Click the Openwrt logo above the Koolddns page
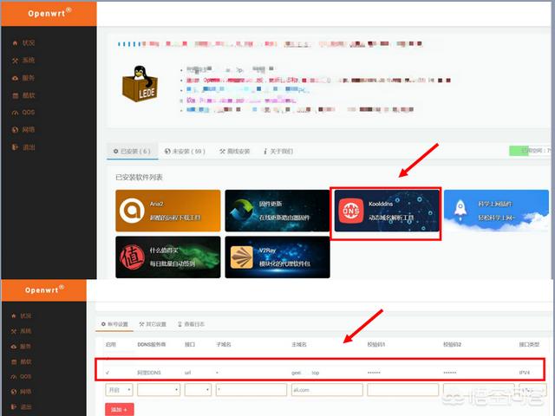Image resolution: width=555 pixels, height=416 pixels. [x=44, y=289]
